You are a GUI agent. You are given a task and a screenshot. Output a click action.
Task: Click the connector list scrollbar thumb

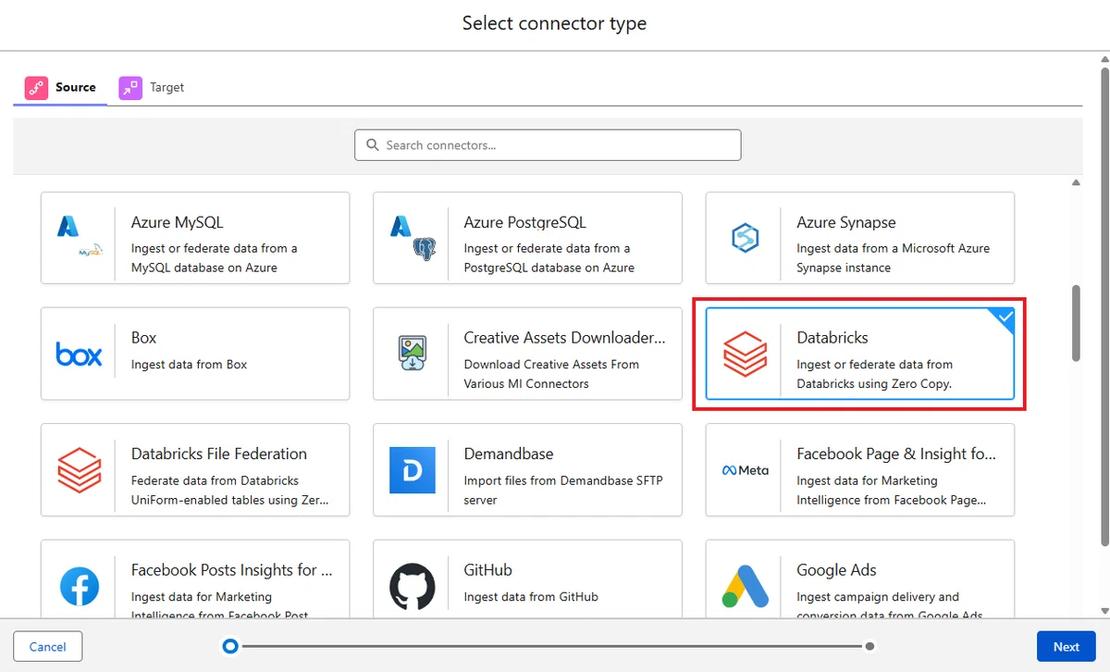1076,322
